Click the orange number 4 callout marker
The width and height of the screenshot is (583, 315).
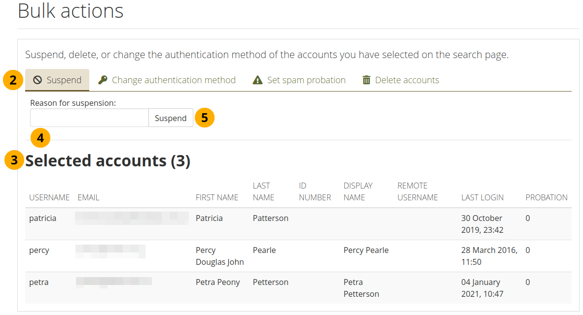pyautogui.click(x=40, y=138)
